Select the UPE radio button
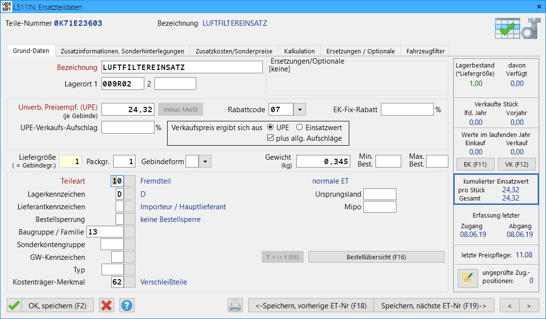Image resolution: width=546 pixels, height=319 pixels. 270,128
